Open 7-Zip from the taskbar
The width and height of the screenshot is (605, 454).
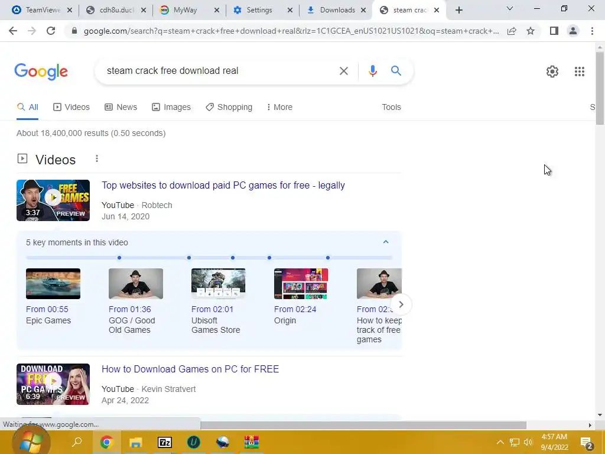click(165, 442)
